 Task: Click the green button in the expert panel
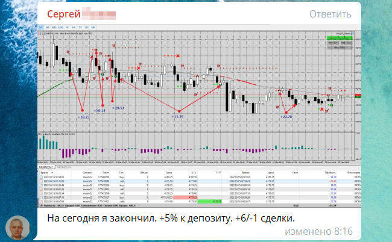tap(340, 38)
